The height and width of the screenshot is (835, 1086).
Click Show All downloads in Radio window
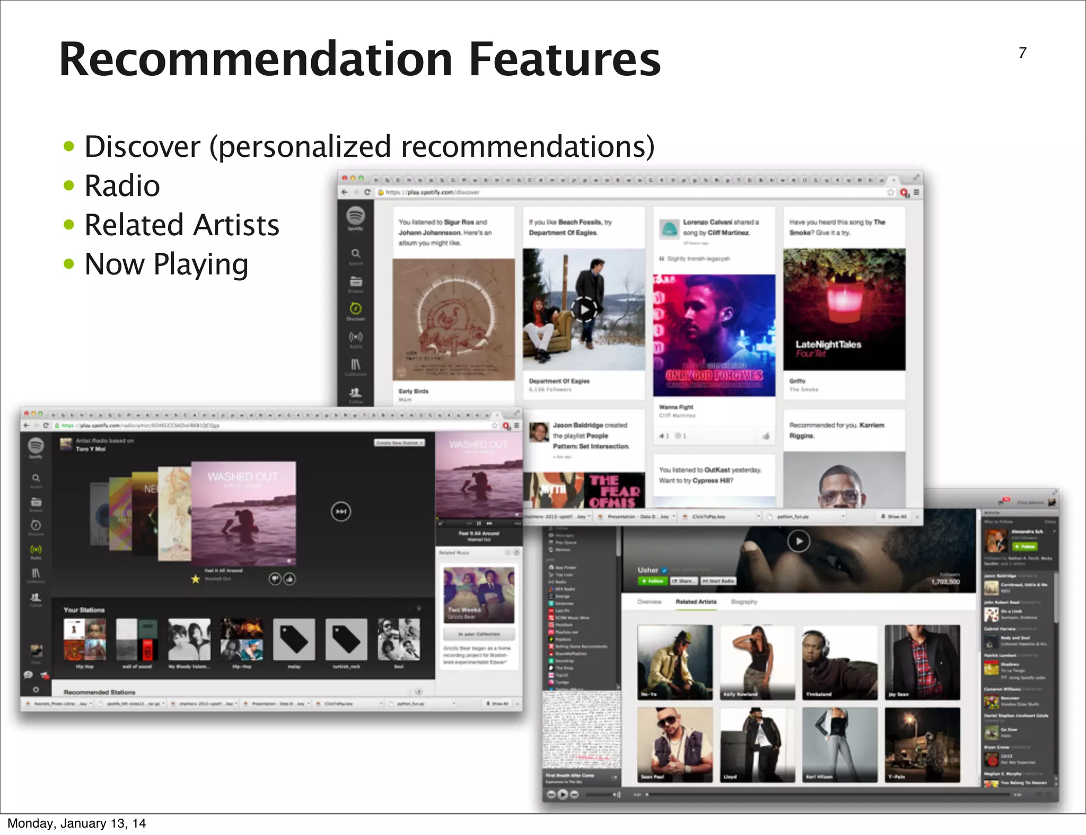click(x=497, y=704)
